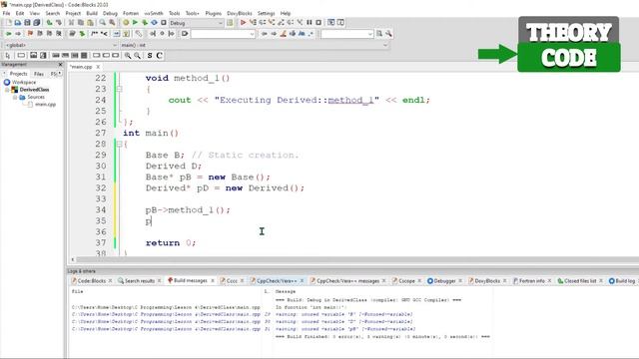Select the main.cpp editor tab

point(81,67)
